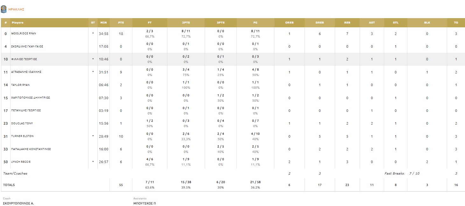465x206 pixels.
Task: Click assistant name ΜΠΟΥΤΣΚΟΣ Π
Action: [x=144, y=203]
